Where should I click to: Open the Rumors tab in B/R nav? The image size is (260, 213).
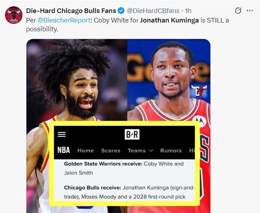[x=171, y=150]
